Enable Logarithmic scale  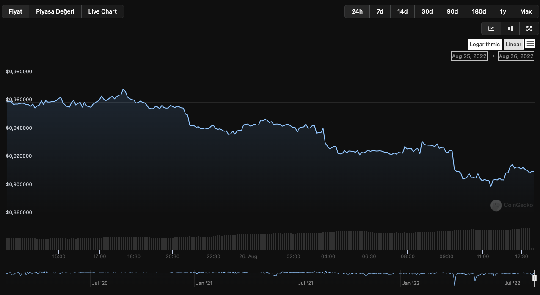485,44
